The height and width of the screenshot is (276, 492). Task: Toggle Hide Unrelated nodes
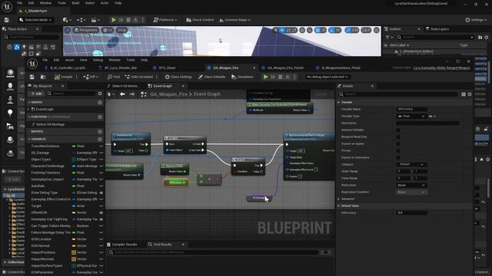pos(139,77)
